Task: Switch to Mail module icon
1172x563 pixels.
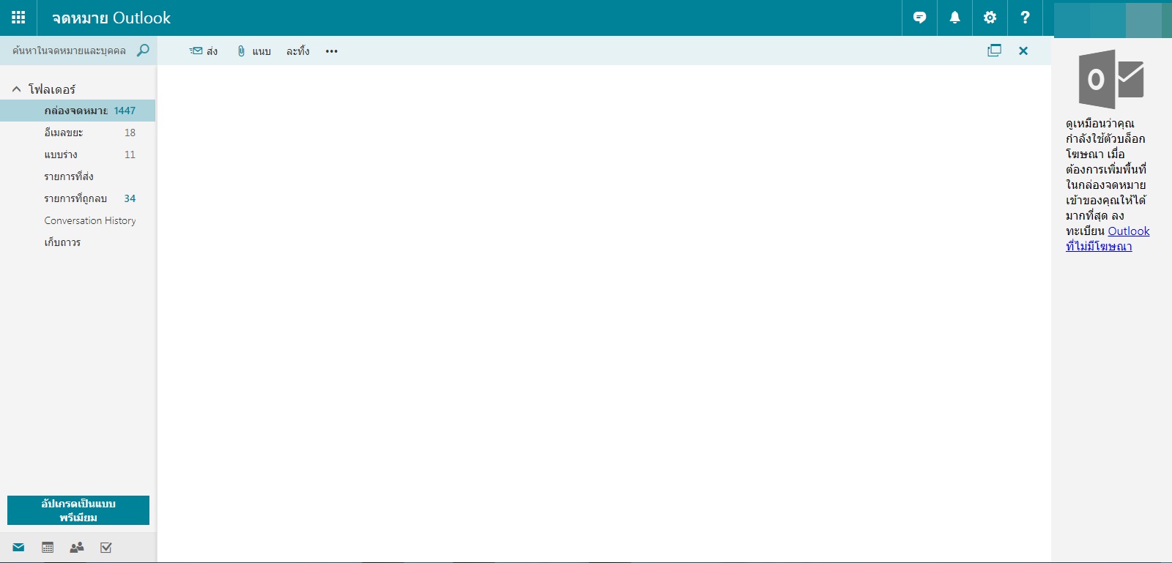Action: click(x=18, y=548)
